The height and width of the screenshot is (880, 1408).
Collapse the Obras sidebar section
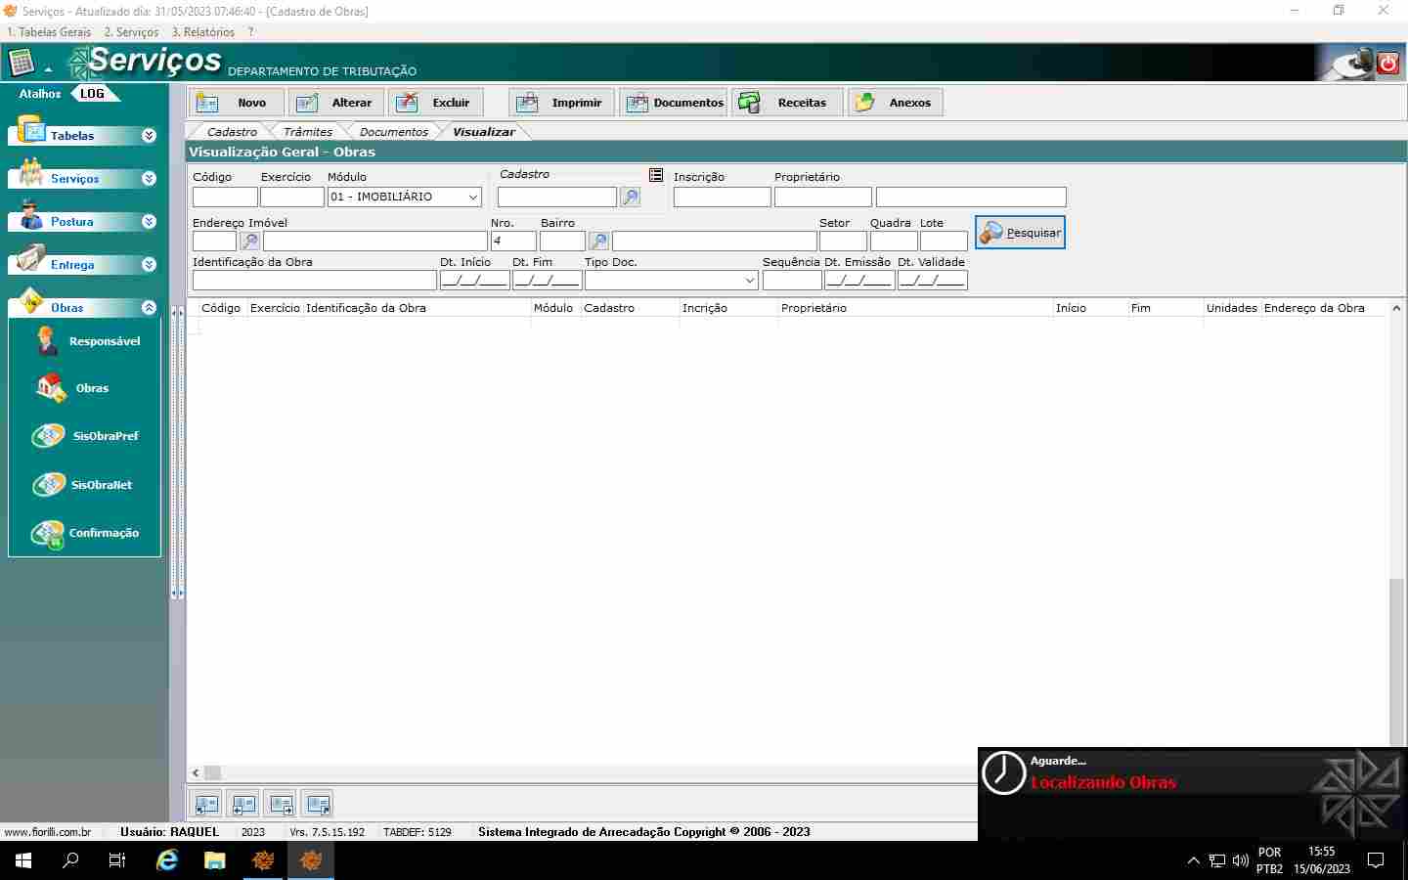[149, 308]
